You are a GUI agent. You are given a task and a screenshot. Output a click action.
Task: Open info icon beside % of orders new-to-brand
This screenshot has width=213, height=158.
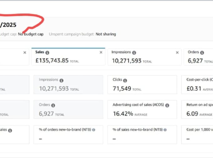(94, 130)
